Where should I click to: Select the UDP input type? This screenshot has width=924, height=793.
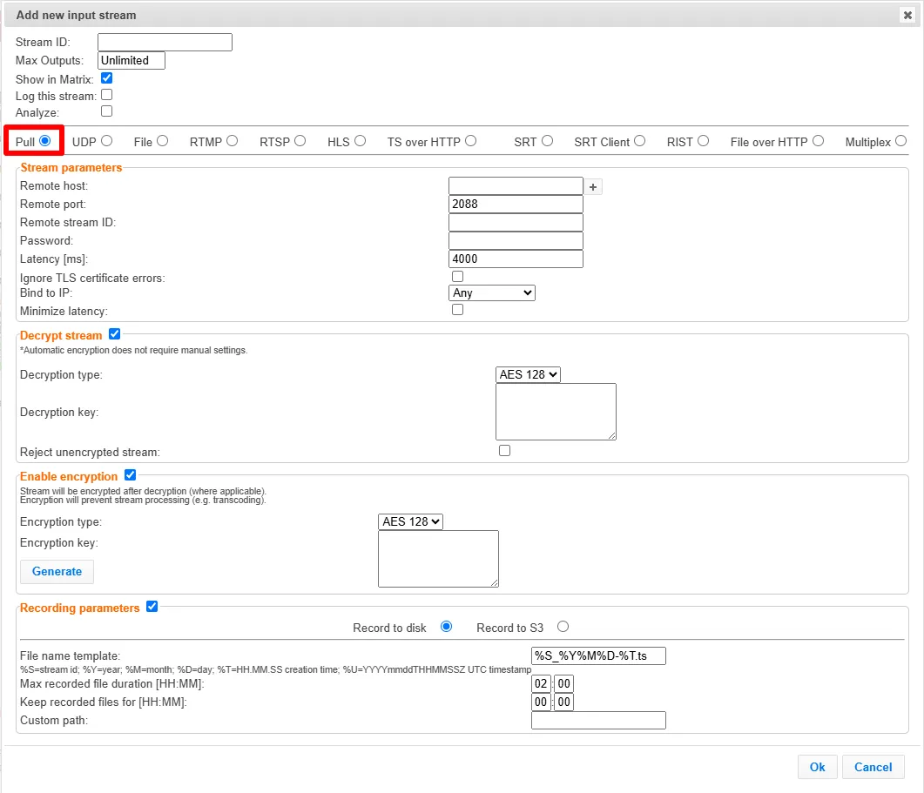pyautogui.click(x=106, y=141)
